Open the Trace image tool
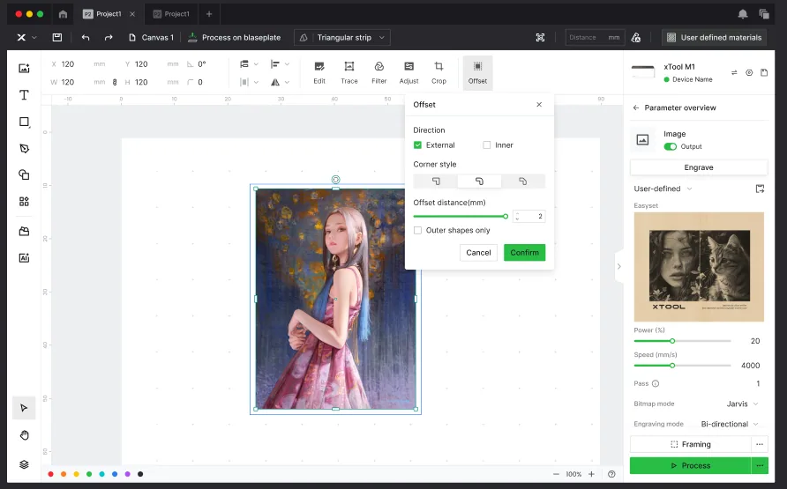This screenshot has width=787, height=489. 349,72
